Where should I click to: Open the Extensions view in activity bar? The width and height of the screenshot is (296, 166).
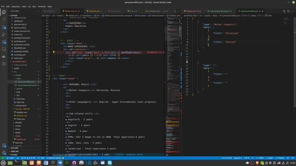pyautogui.click(x=4, y=42)
